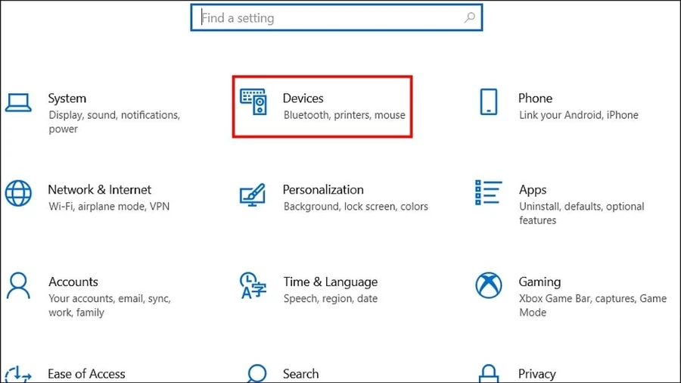This screenshot has width=681, height=383.
Task: Click 'Speech, region, date' description
Action: [x=331, y=299]
